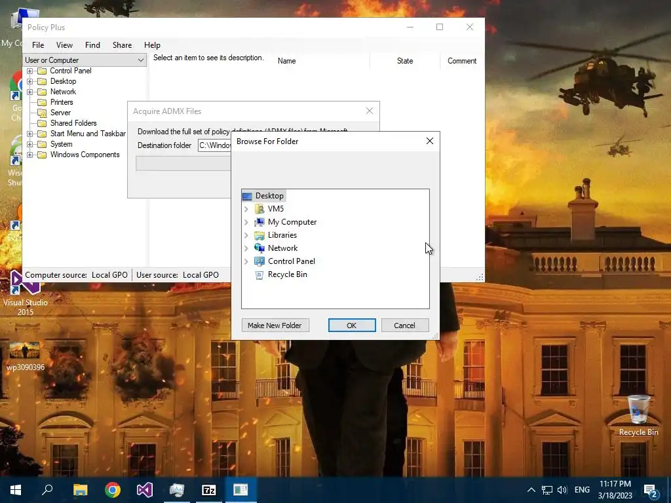Open the View menu in Policy Plus
Image resolution: width=671 pixels, height=503 pixels.
pyautogui.click(x=64, y=45)
